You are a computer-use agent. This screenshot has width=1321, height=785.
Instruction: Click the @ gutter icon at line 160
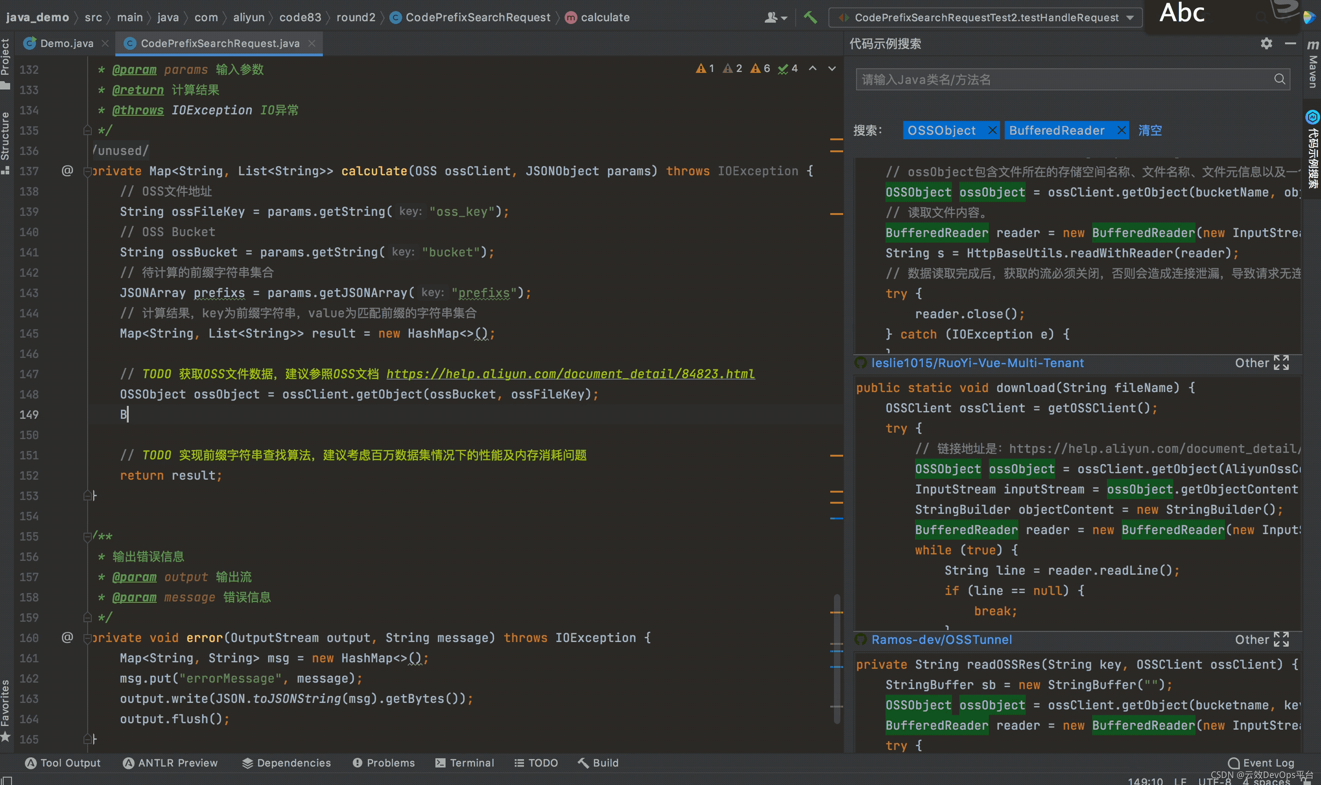tap(67, 637)
